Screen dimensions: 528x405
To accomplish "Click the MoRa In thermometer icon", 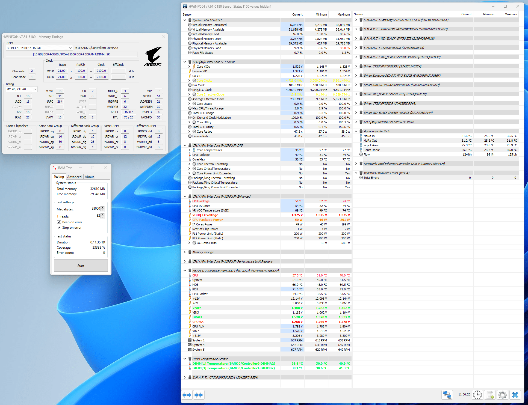I will 361,136.
